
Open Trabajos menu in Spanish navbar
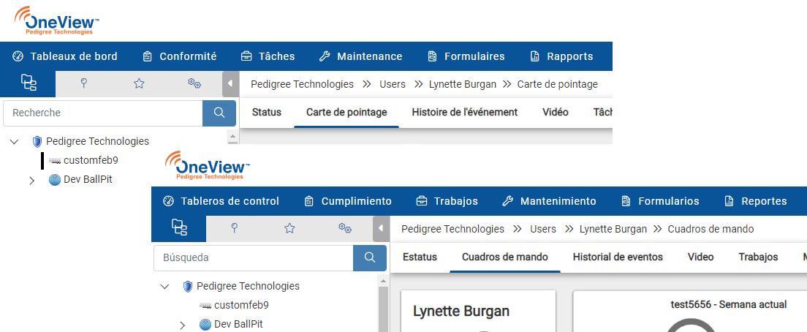pos(447,201)
